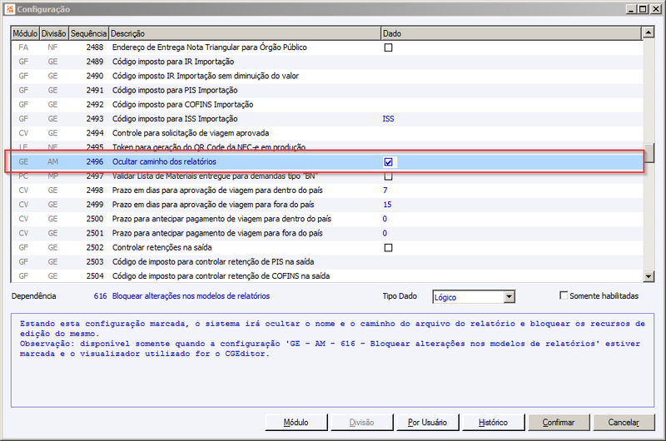Sort by the Sequência column header
The width and height of the screenshot is (666, 441).
(x=89, y=33)
